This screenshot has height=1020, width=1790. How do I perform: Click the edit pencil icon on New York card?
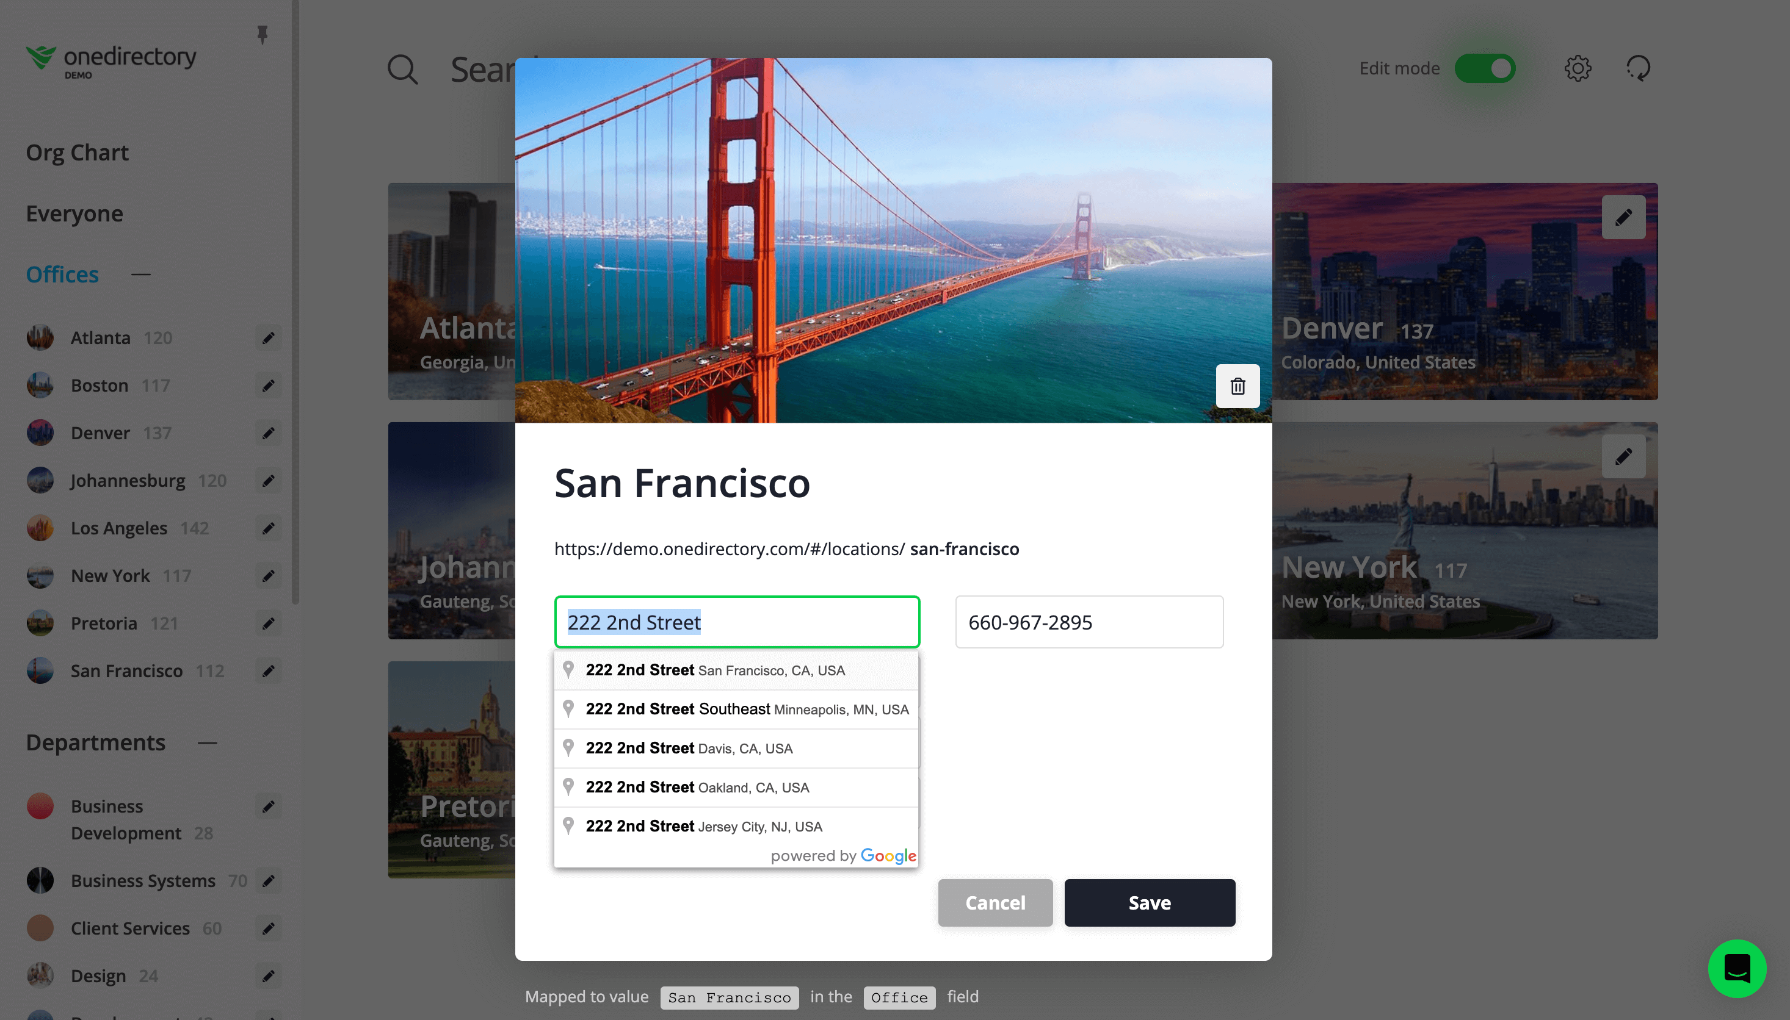pos(1624,456)
